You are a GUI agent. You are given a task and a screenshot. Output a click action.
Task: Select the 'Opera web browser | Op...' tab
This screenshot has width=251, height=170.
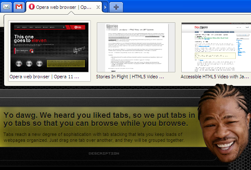[64, 7]
